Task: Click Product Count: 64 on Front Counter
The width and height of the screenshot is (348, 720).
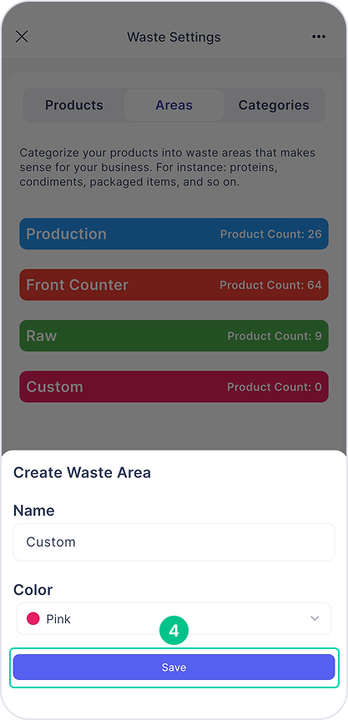Action: pyautogui.click(x=270, y=284)
